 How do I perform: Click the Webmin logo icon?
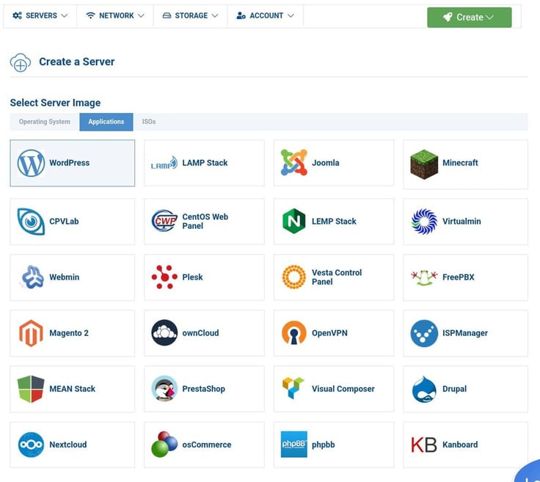pyautogui.click(x=32, y=277)
